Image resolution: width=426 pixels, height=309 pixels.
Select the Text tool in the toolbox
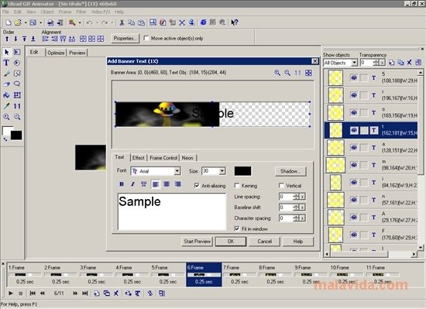pyautogui.click(x=6, y=63)
